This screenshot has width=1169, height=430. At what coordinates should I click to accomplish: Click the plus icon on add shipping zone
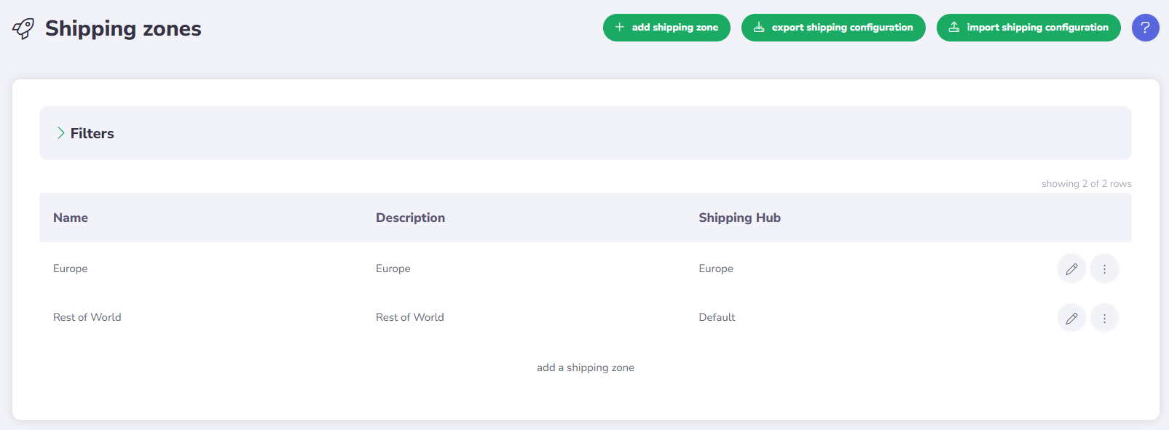[x=620, y=28]
